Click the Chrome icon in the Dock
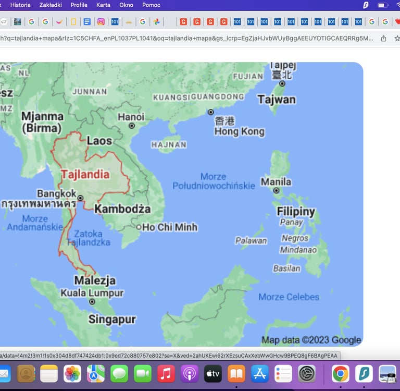Viewport: 400px width, 391px height. point(341,374)
